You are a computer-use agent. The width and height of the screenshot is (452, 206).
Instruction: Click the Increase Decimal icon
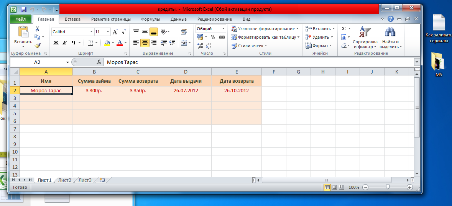tap(200, 46)
